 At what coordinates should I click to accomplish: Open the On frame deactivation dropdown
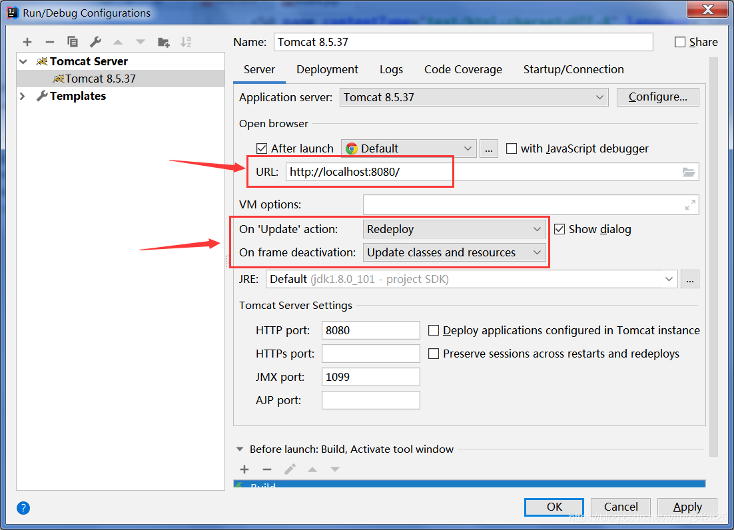click(x=454, y=252)
